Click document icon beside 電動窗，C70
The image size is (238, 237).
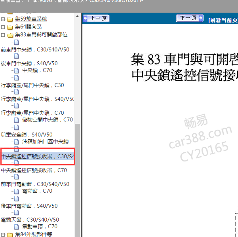(x=16, y=191)
